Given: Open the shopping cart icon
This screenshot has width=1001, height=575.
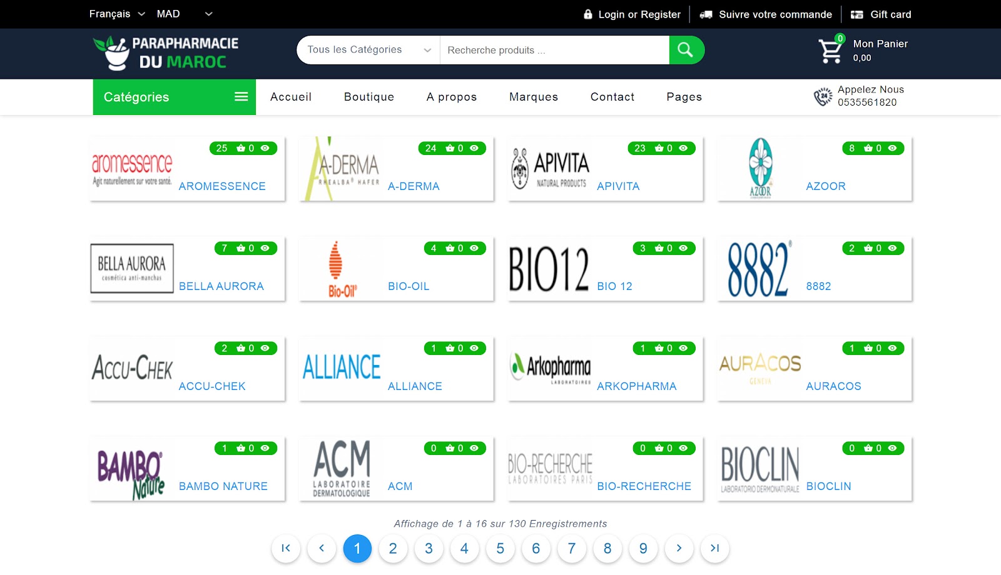Looking at the screenshot, I should point(830,51).
